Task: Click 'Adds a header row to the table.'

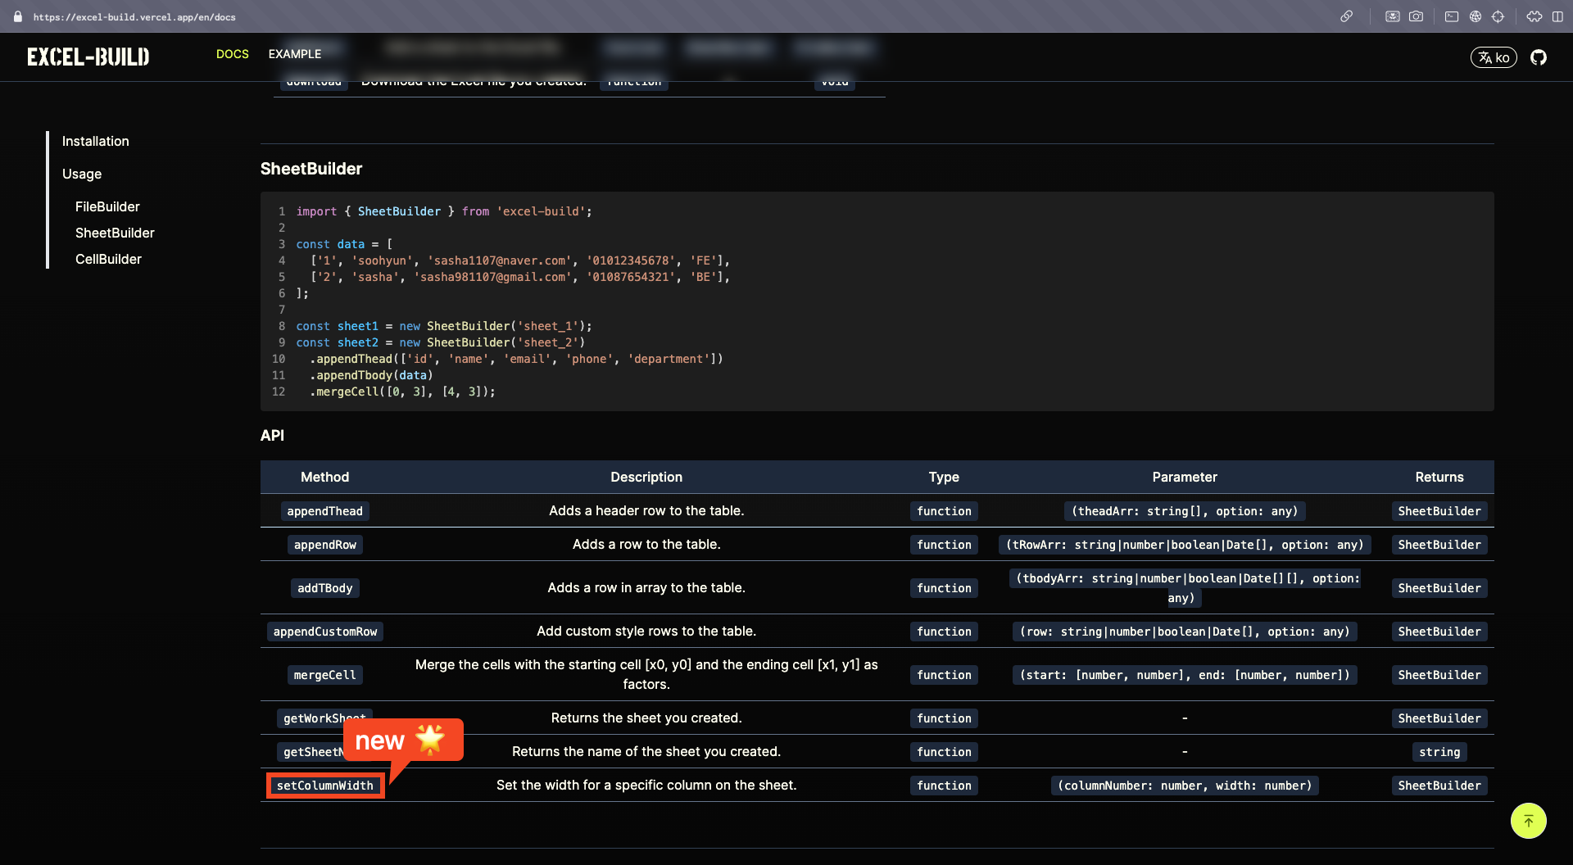Action: [x=646, y=510]
